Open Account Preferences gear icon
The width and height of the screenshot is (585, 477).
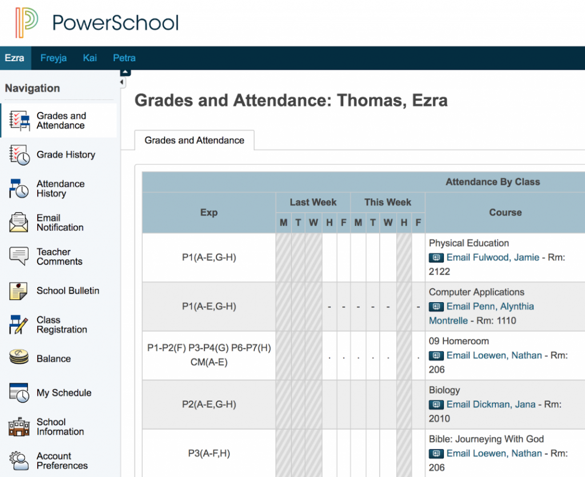pyautogui.click(x=19, y=460)
